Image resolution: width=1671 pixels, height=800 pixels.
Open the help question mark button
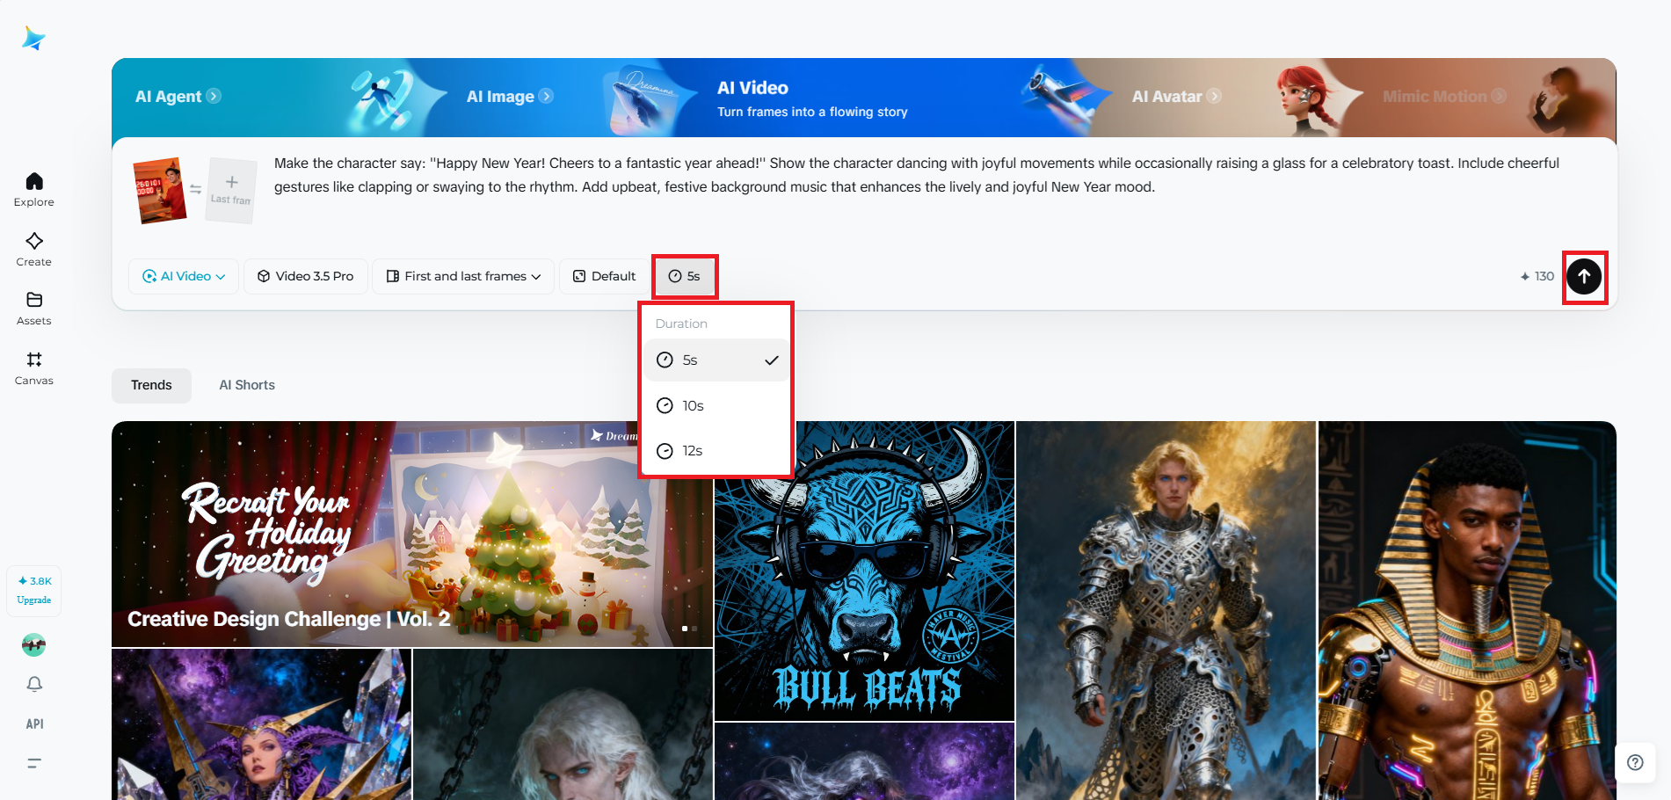tap(1635, 762)
